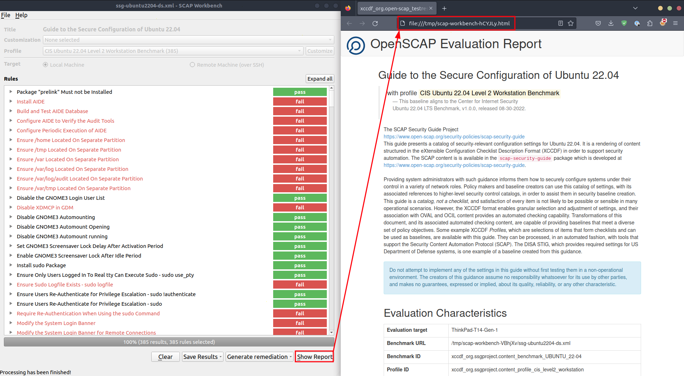
Task: Select Remote Machine (over SSH) target
Action: point(192,65)
